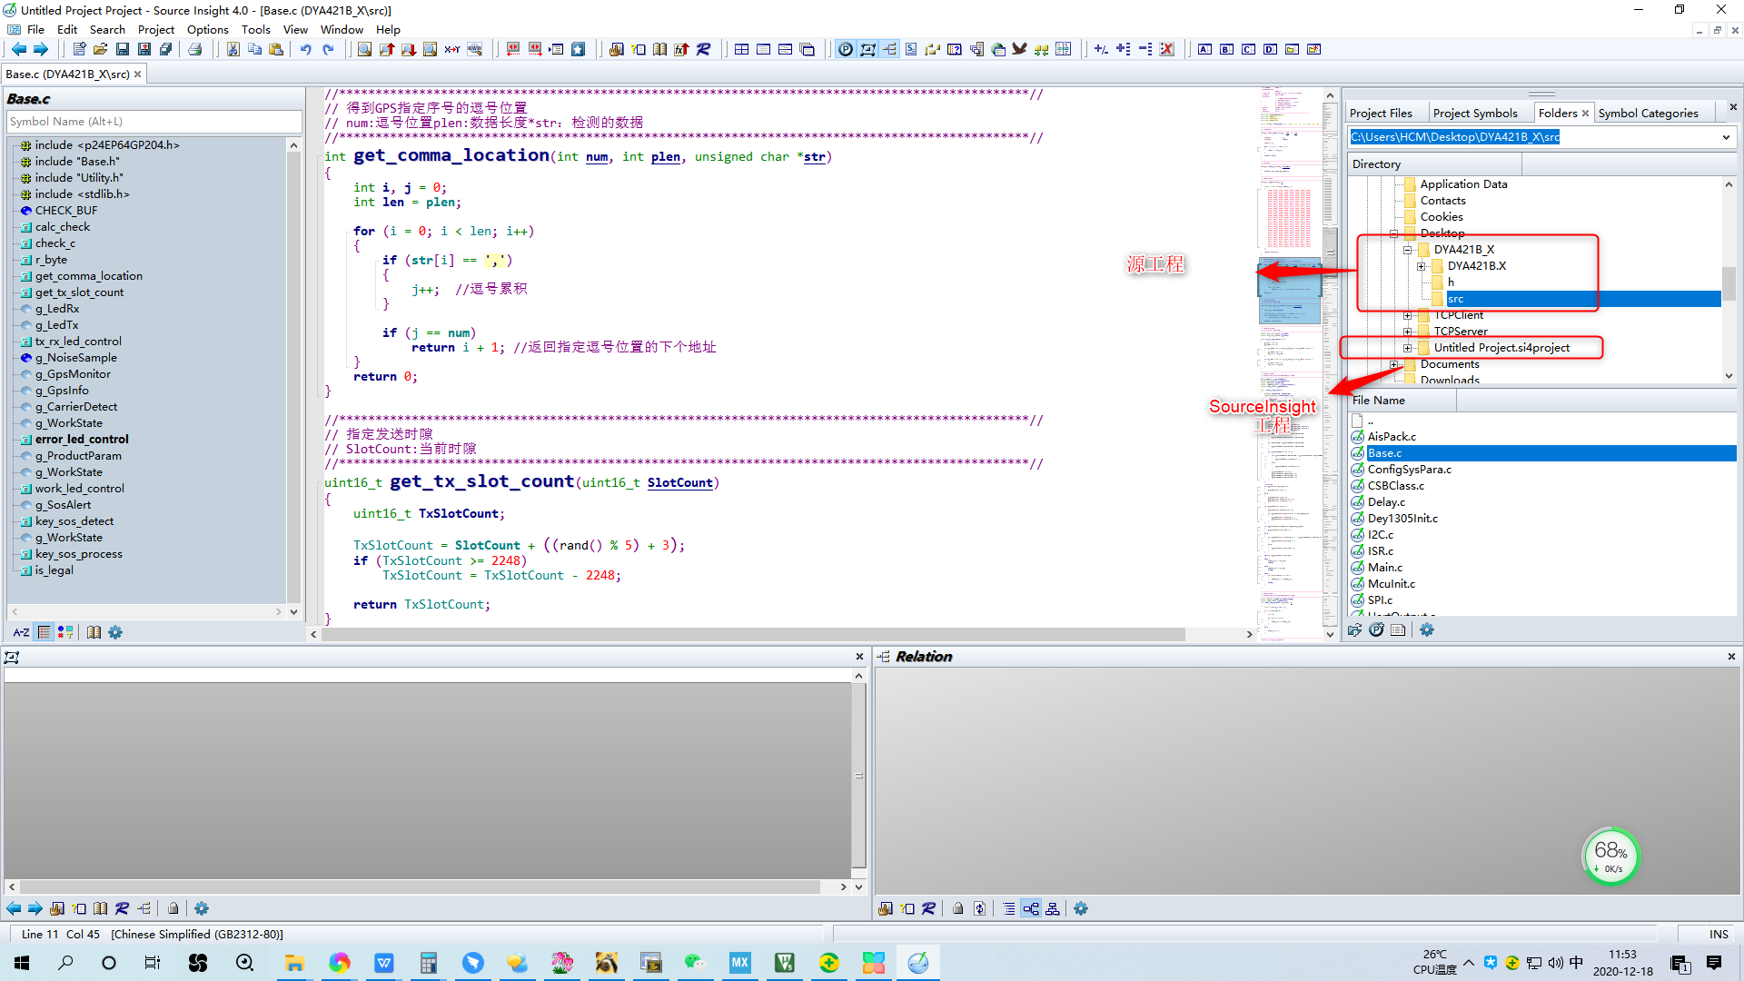Open the Options menu

(x=207, y=29)
